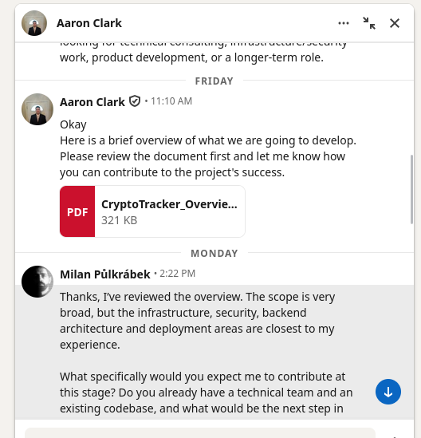Screen dimensions: 421x438
Task: Click the sender name Aaron Clark above "Okay"
Action: coord(92,102)
